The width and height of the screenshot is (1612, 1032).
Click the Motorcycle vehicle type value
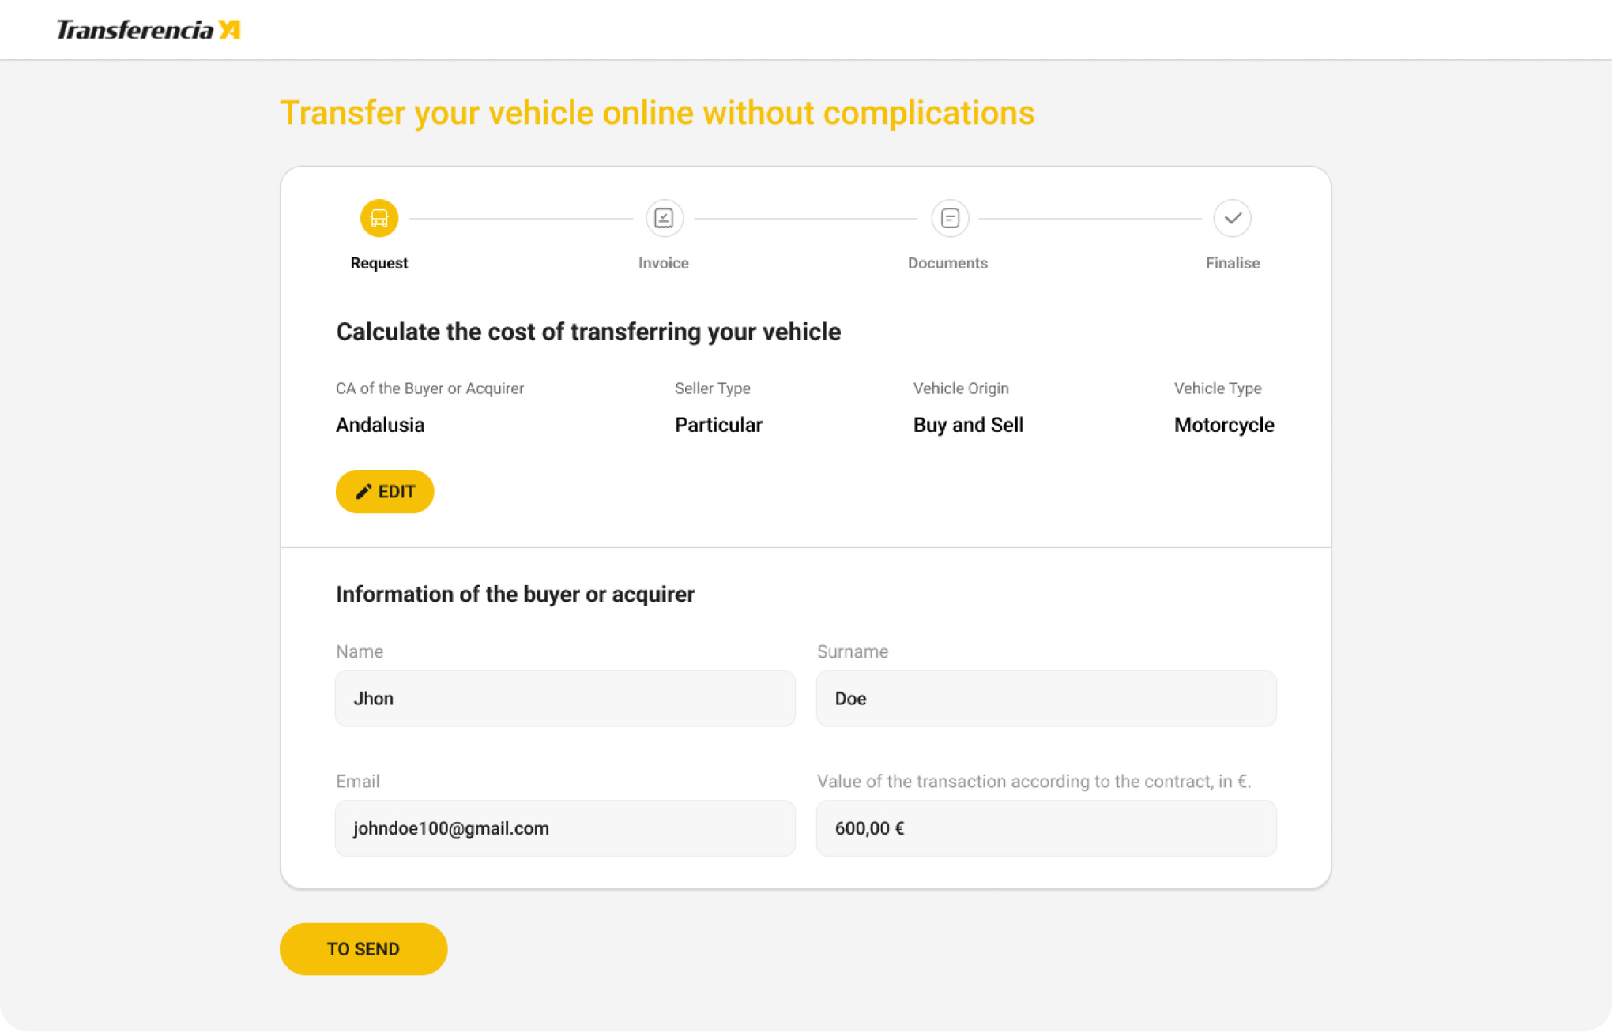pos(1224,425)
